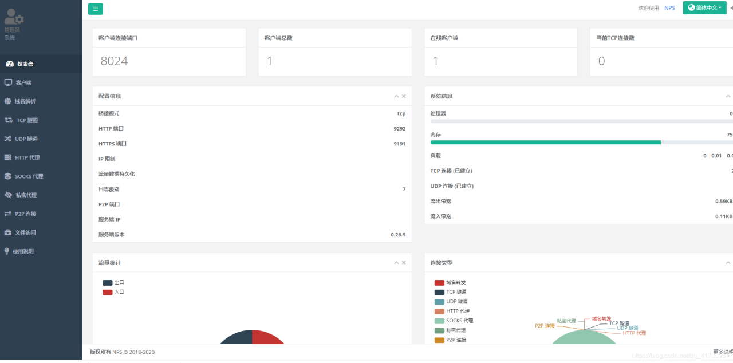Toggle P2P 连接 legend swatch in 连接类型

[x=439, y=340]
